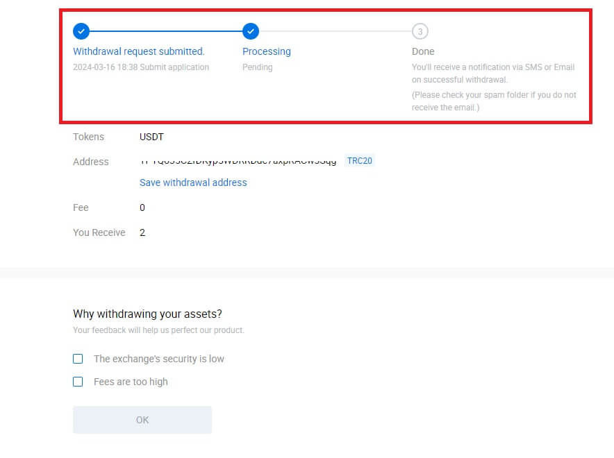The height and width of the screenshot is (458, 614).
Task: Select the Processing step checkmark icon
Action: pos(251,31)
